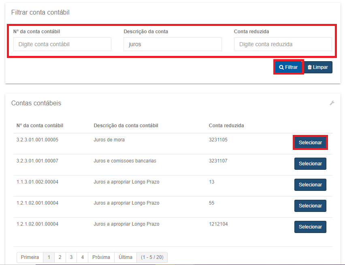
Task: Select Juros e comissoes bancarias account
Action: [310, 164]
